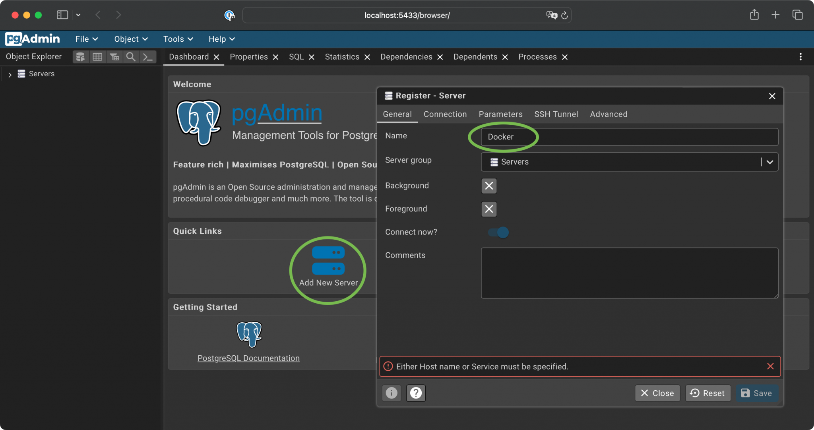
Task: Open the PostgreSQL Documentation link
Action: click(249, 358)
